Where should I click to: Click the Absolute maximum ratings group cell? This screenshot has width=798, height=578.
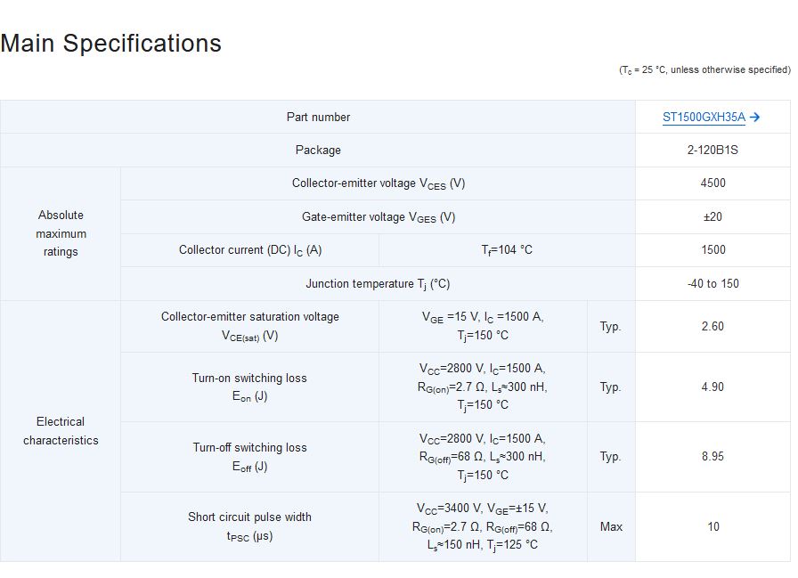point(61,233)
